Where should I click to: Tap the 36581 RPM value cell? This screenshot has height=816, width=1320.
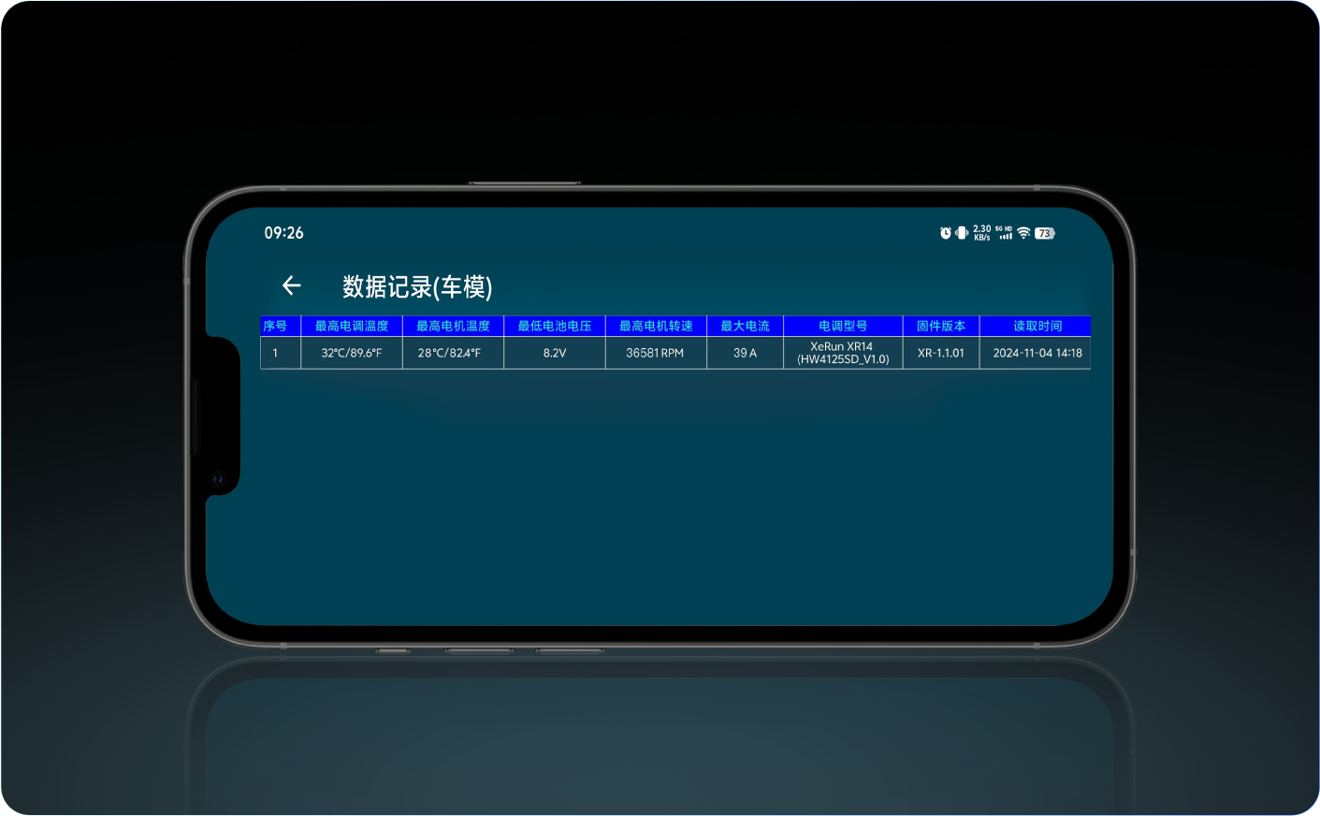click(656, 353)
